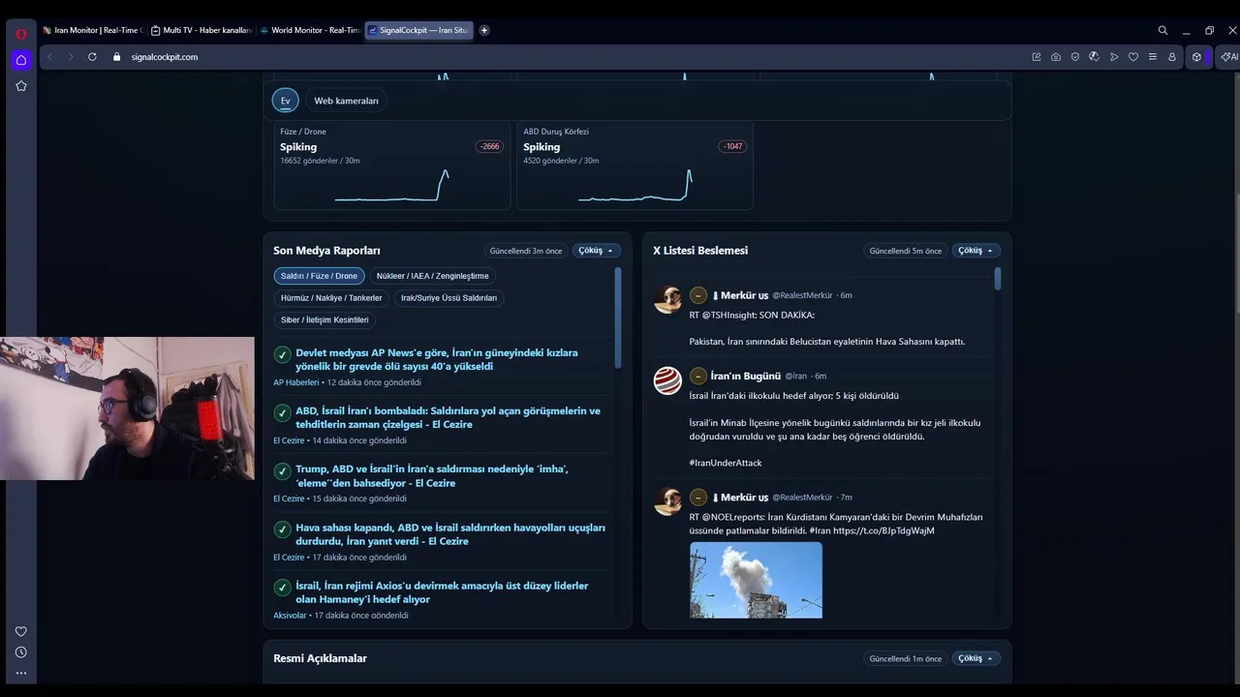Open the sidebar three-dot more options
Viewport: 1240px width, 697px height.
click(x=20, y=673)
